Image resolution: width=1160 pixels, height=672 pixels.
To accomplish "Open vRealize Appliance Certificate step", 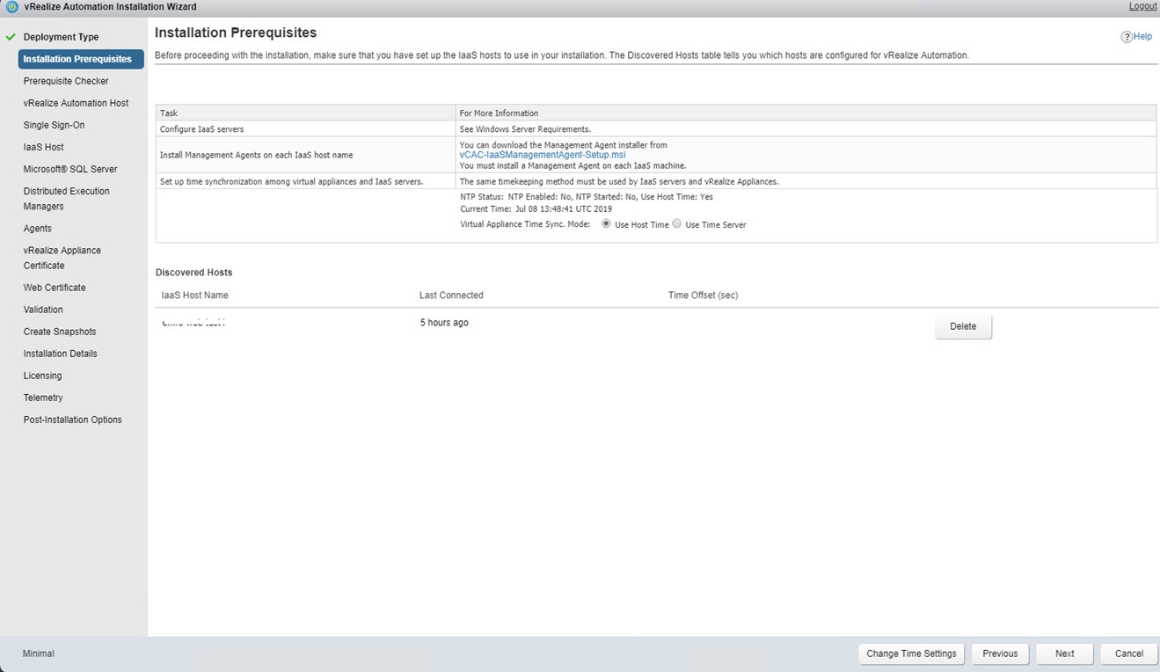I will pyautogui.click(x=62, y=258).
